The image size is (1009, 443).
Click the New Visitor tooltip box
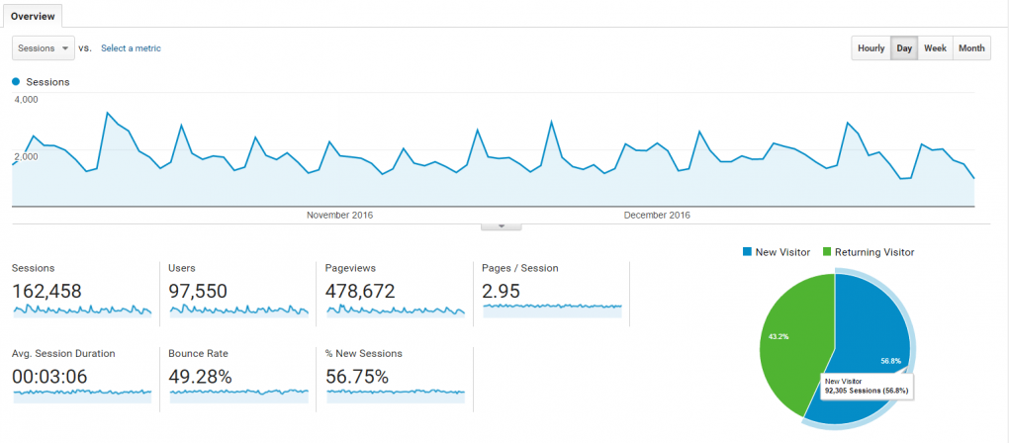click(x=867, y=386)
